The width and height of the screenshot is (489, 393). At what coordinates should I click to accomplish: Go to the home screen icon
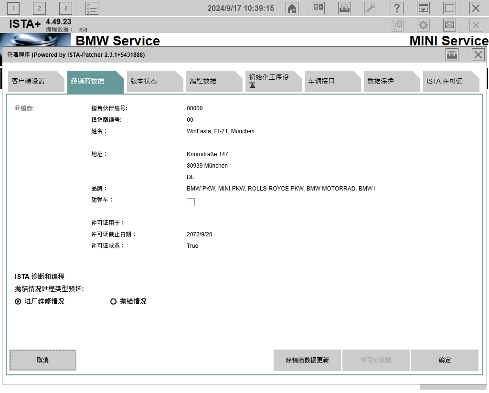[292, 8]
